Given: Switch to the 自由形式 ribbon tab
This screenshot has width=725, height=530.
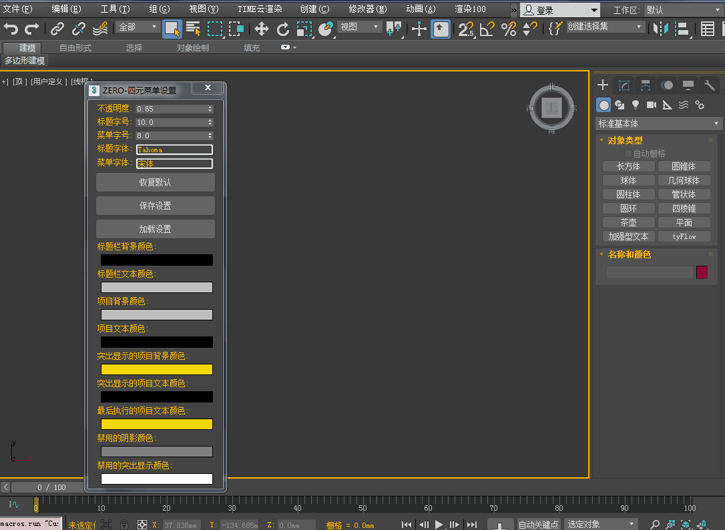Looking at the screenshot, I should [x=75, y=48].
